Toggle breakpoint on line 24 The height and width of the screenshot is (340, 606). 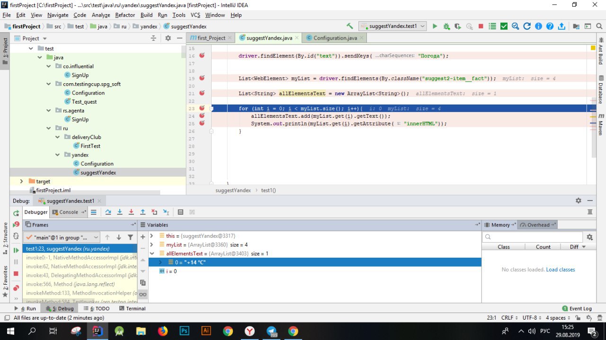tap(202, 115)
